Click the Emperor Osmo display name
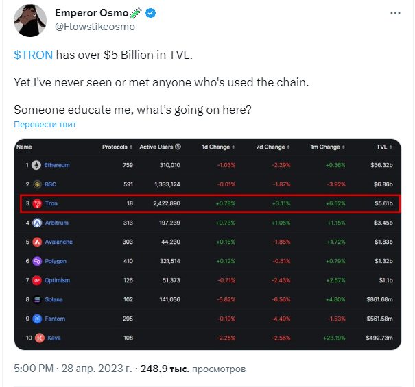415x387 pixels. click(x=92, y=13)
